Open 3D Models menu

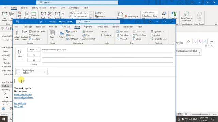click(x=74, y=39)
